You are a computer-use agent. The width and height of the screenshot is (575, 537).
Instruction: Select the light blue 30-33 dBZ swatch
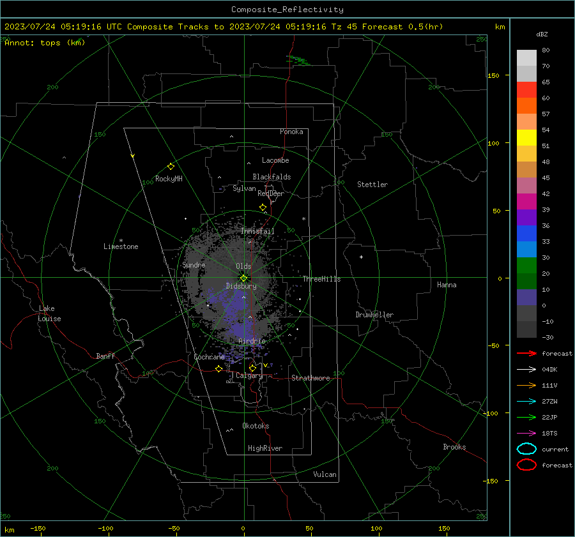coord(526,249)
